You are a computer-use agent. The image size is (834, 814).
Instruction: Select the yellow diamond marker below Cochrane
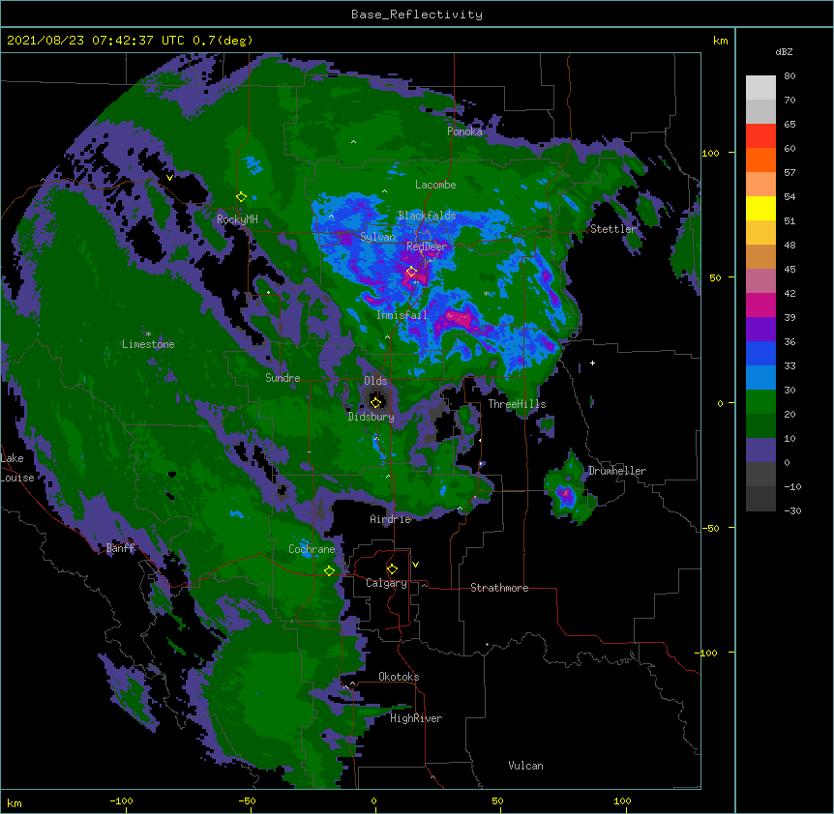coord(329,570)
